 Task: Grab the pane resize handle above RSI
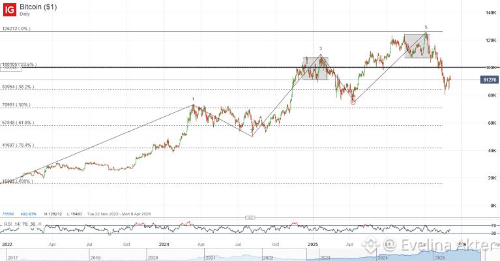click(250, 217)
